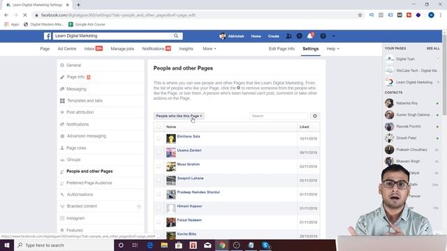447x251 pixels.
Task: Check the box beside Pradeep Namdeo Shardul
Action: coord(159,195)
